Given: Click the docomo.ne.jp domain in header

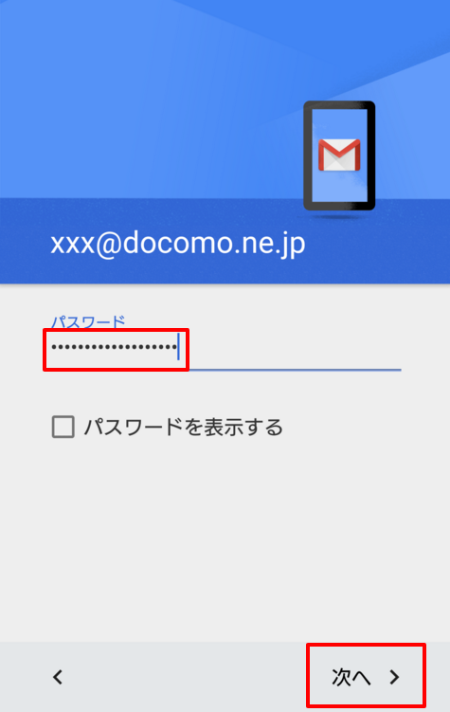Looking at the screenshot, I should click(214, 245).
